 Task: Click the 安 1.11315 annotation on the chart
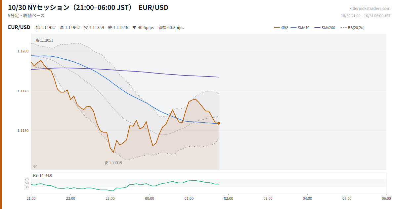click(113, 163)
